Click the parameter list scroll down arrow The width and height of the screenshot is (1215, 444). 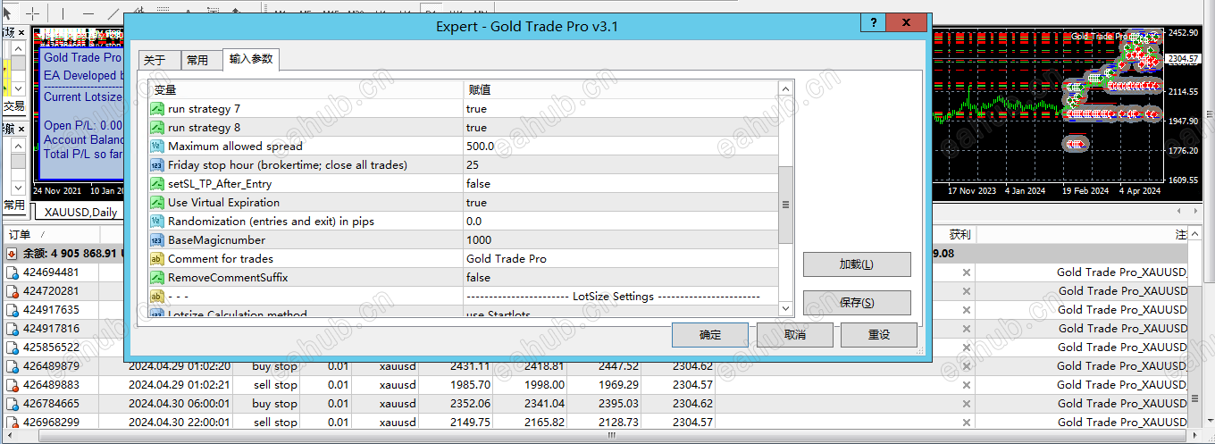pyautogui.click(x=785, y=308)
